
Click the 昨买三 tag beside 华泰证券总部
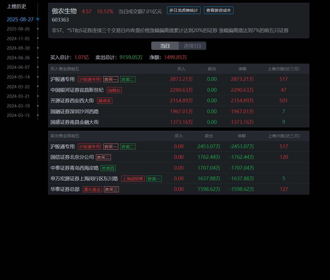111,189
